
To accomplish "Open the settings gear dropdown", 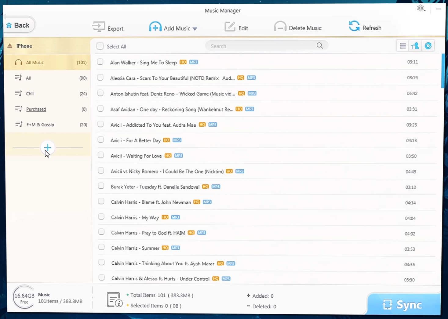I will click(421, 9).
